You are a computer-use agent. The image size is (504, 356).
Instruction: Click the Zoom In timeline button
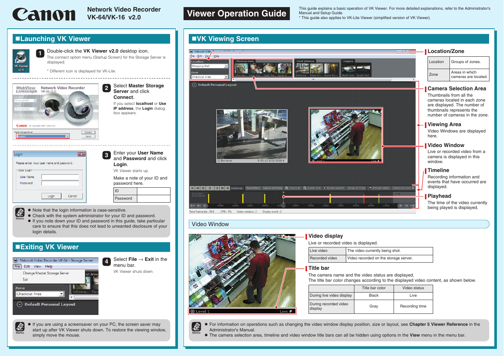(x=292, y=188)
